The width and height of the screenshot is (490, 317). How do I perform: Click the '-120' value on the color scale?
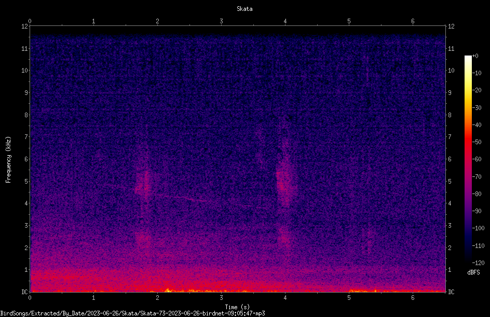tap(478, 263)
